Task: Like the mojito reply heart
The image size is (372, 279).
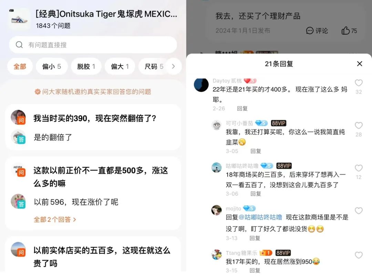Action: click(359, 211)
